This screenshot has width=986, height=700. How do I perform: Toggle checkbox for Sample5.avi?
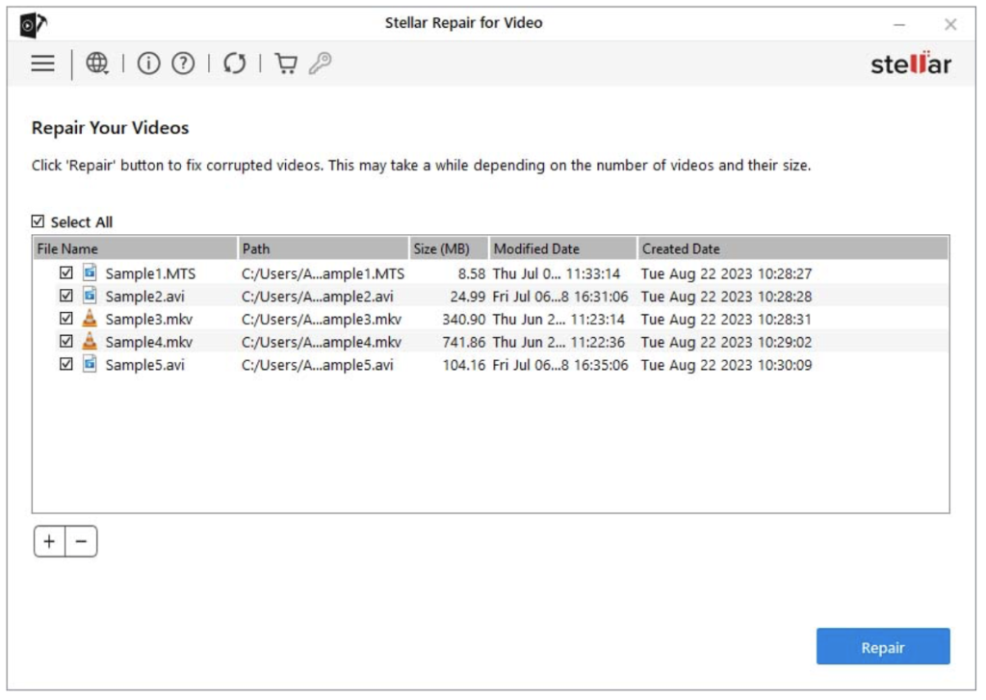click(x=66, y=365)
